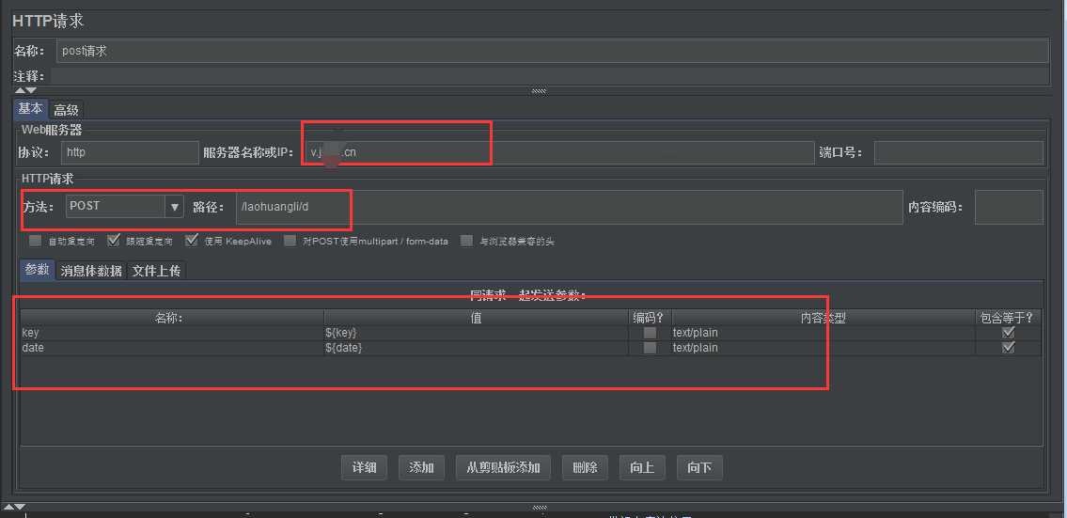Focus the 端口号 port field

[958, 152]
